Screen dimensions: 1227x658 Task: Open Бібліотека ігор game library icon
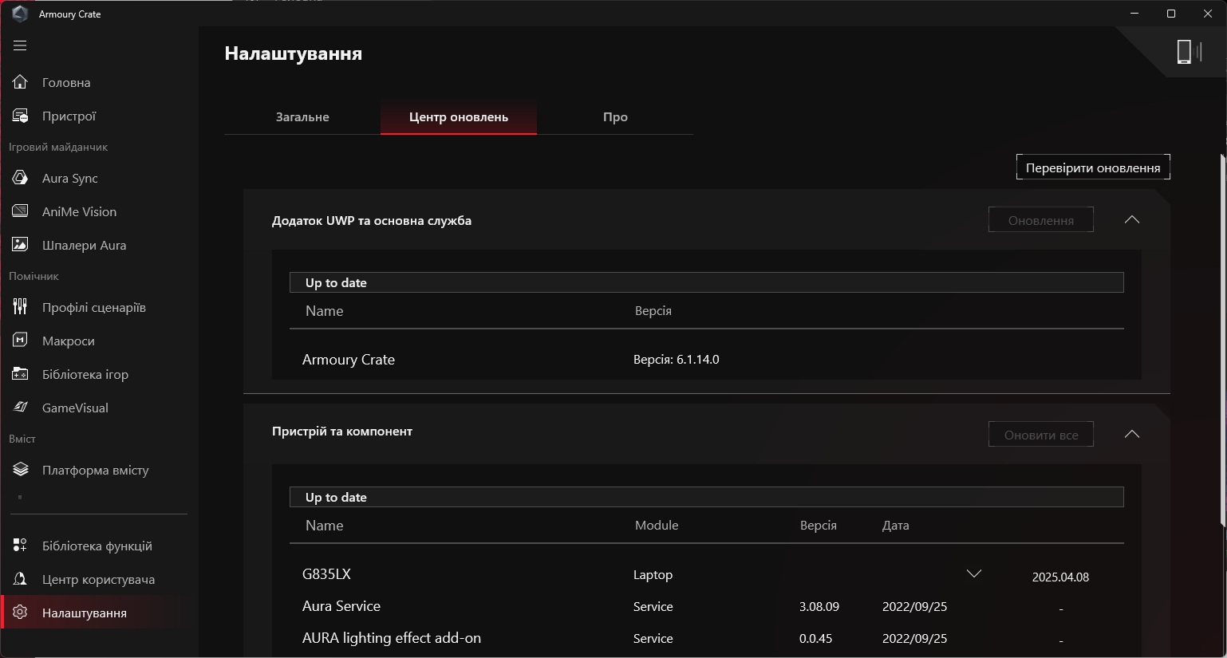(x=20, y=374)
